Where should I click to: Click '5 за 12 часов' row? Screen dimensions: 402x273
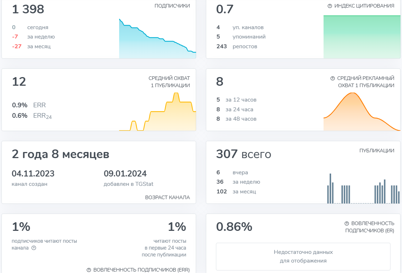236,100
